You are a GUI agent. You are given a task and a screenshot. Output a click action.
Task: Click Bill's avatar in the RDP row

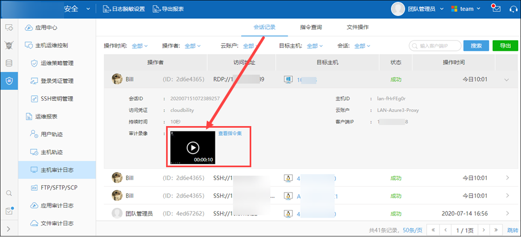[x=117, y=80]
